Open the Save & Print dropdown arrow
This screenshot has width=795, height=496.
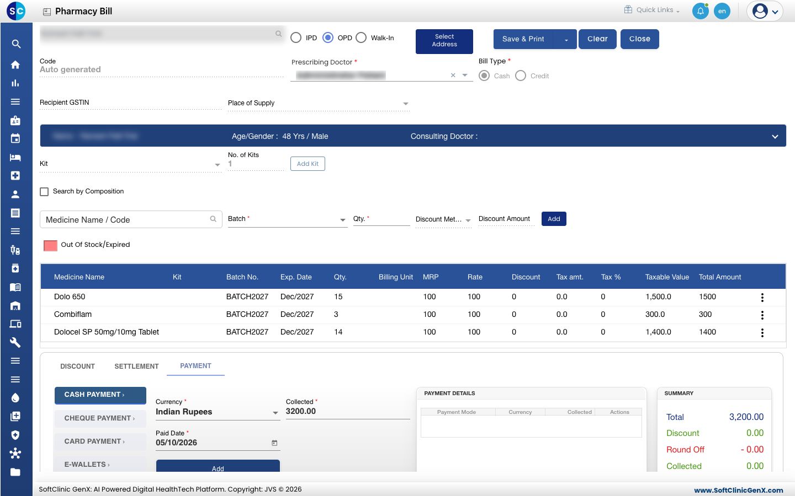click(566, 39)
